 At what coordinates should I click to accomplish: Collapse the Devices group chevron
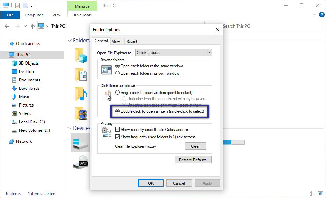tap(69, 128)
